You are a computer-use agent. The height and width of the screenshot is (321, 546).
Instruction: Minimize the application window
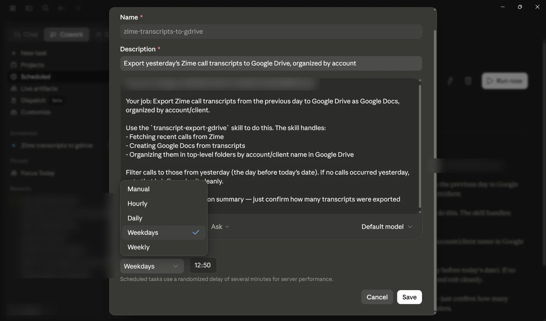(x=503, y=7)
